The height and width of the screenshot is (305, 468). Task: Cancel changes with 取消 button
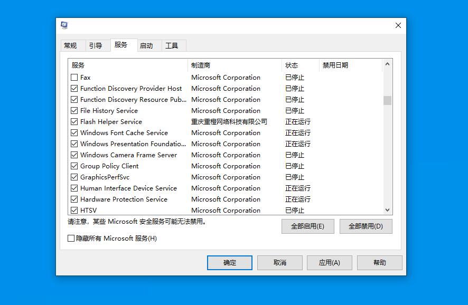point(280,263)
